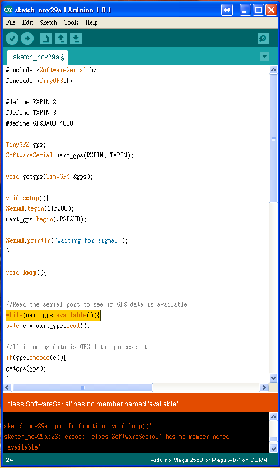Open the Edit menu

28,22
